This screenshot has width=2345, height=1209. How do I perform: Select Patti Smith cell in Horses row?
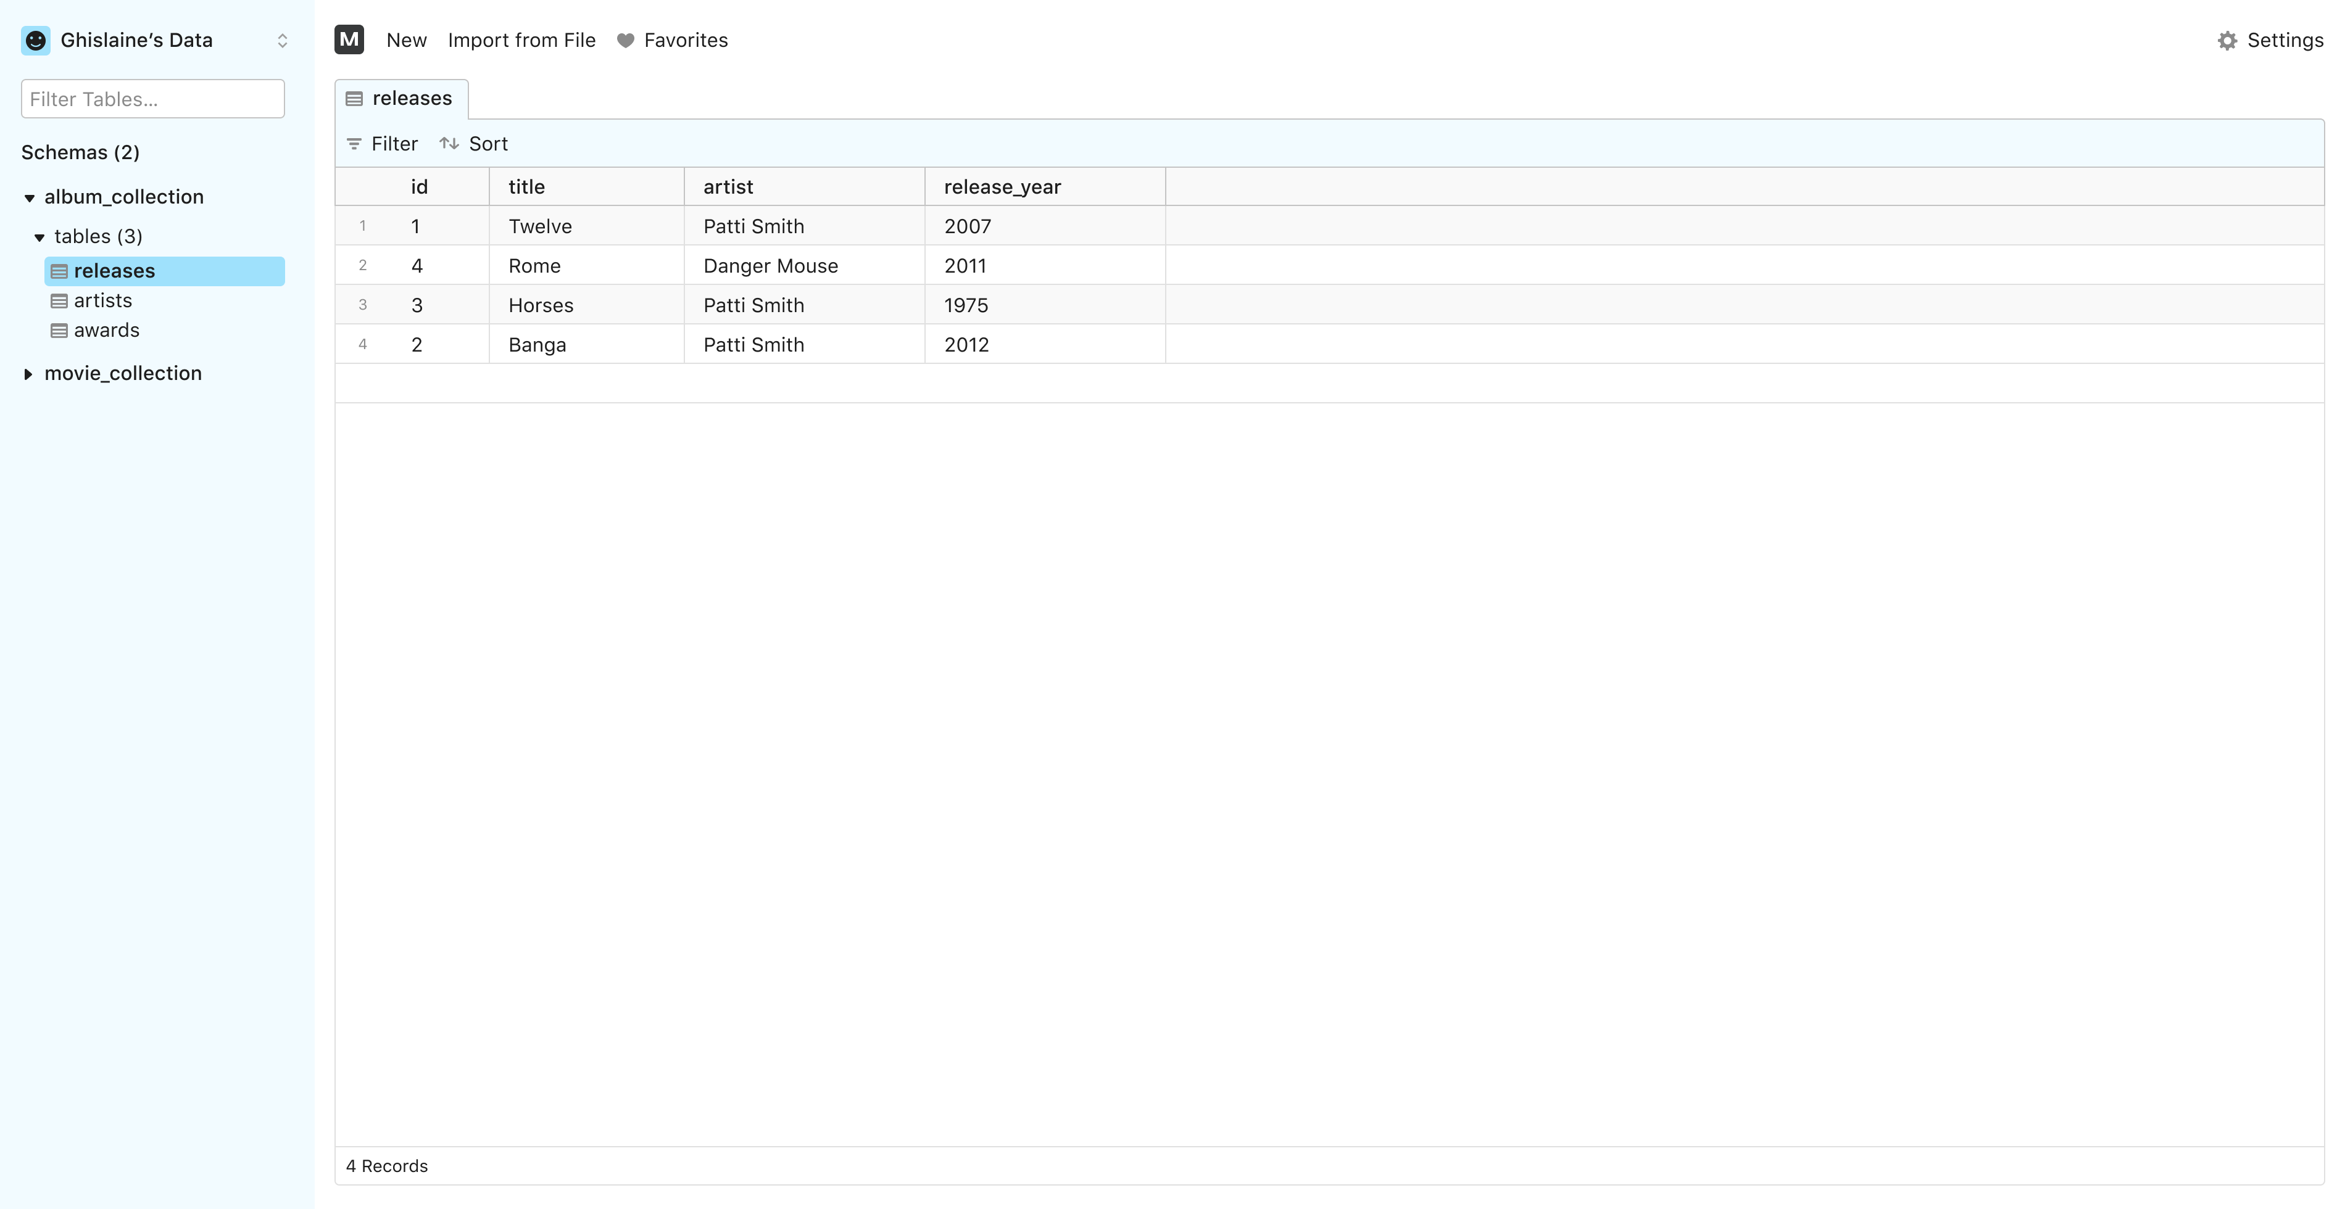805,305
